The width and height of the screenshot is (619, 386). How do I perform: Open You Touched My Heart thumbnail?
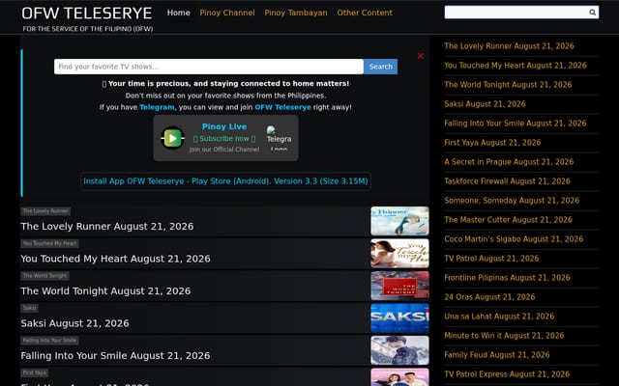click(399, 253)
